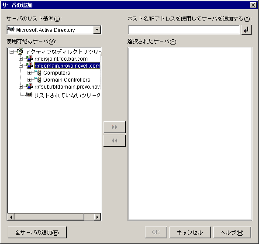Click the hostname/IP address input field
The width and height of the screenshot is (259, 244).
184,30
